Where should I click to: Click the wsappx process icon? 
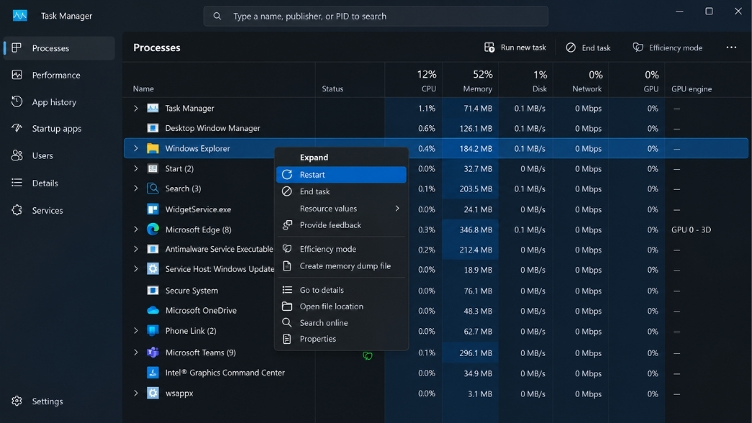153,394
